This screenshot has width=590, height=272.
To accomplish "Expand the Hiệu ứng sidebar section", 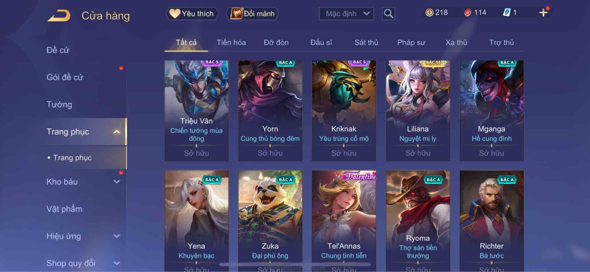I will click(117, 236).
